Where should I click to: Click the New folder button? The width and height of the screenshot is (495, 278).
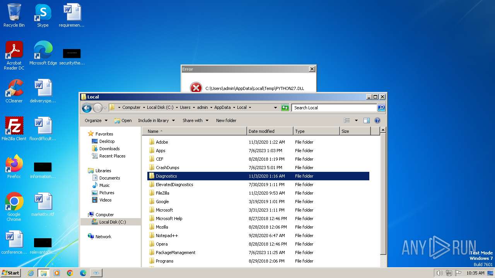226,120
